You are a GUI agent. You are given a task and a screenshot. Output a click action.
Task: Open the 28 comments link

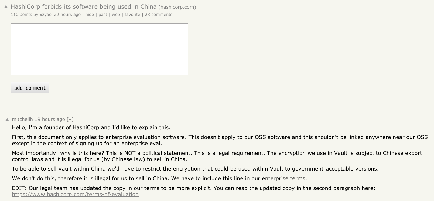tap(159, 15)
